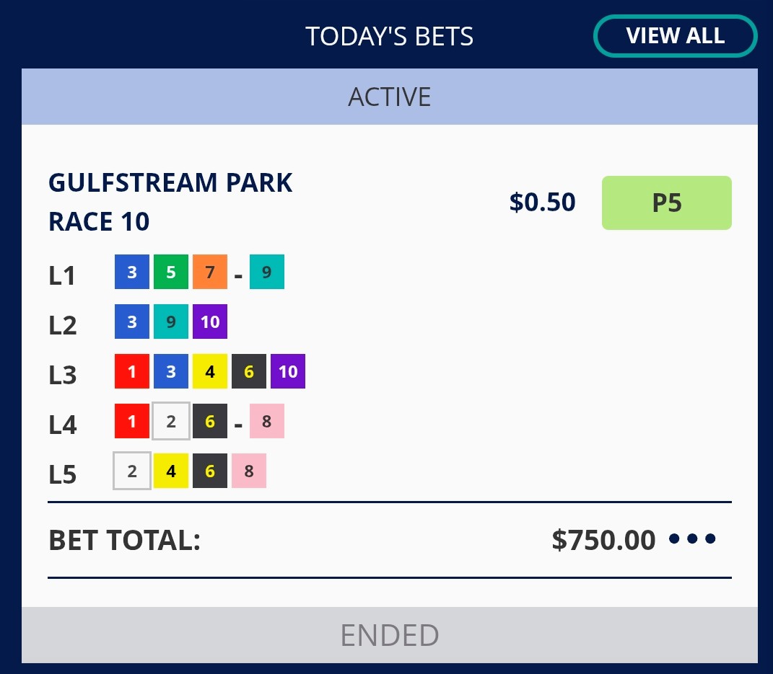The image size is (773, 674).
Task: Click the yellow 4 runner in L3
Action: point(210,371)
